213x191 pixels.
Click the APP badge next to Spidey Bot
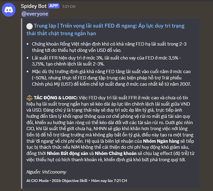click(x=54, y=6)
